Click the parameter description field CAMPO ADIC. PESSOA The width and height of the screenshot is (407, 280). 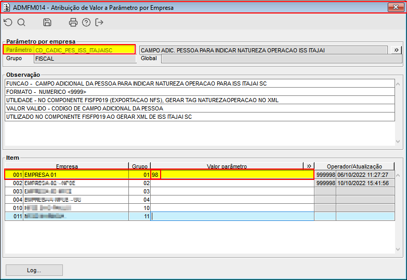(264, 50)
